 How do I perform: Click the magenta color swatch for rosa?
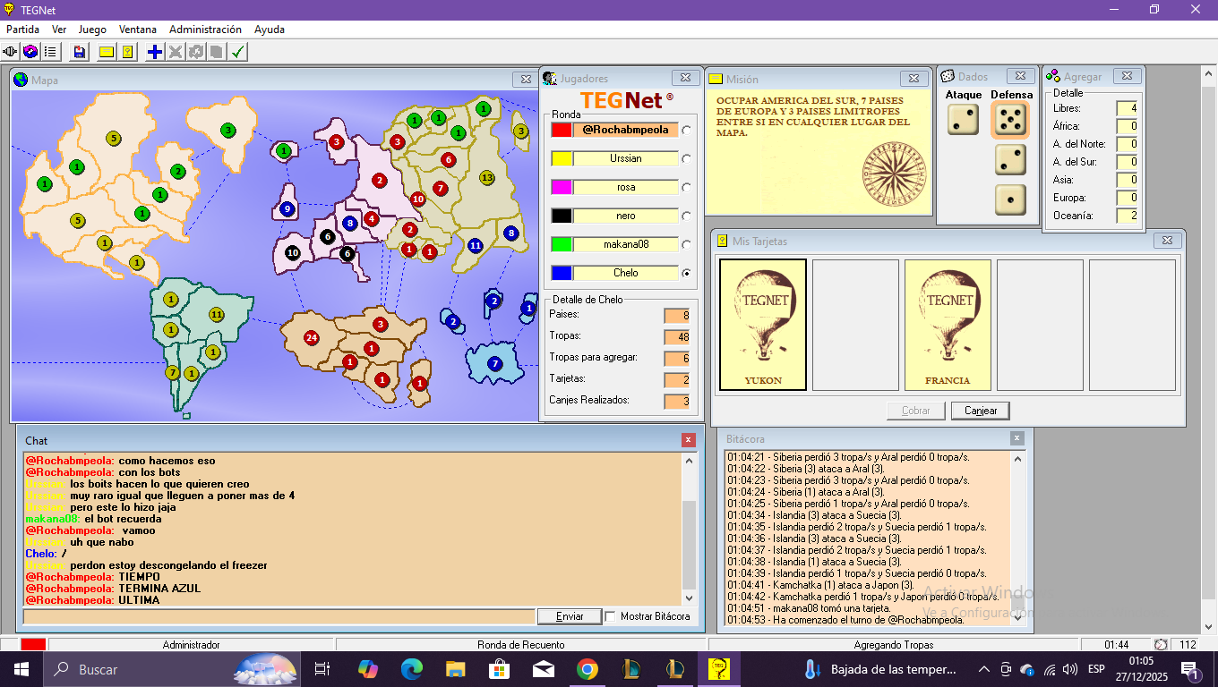562,187
